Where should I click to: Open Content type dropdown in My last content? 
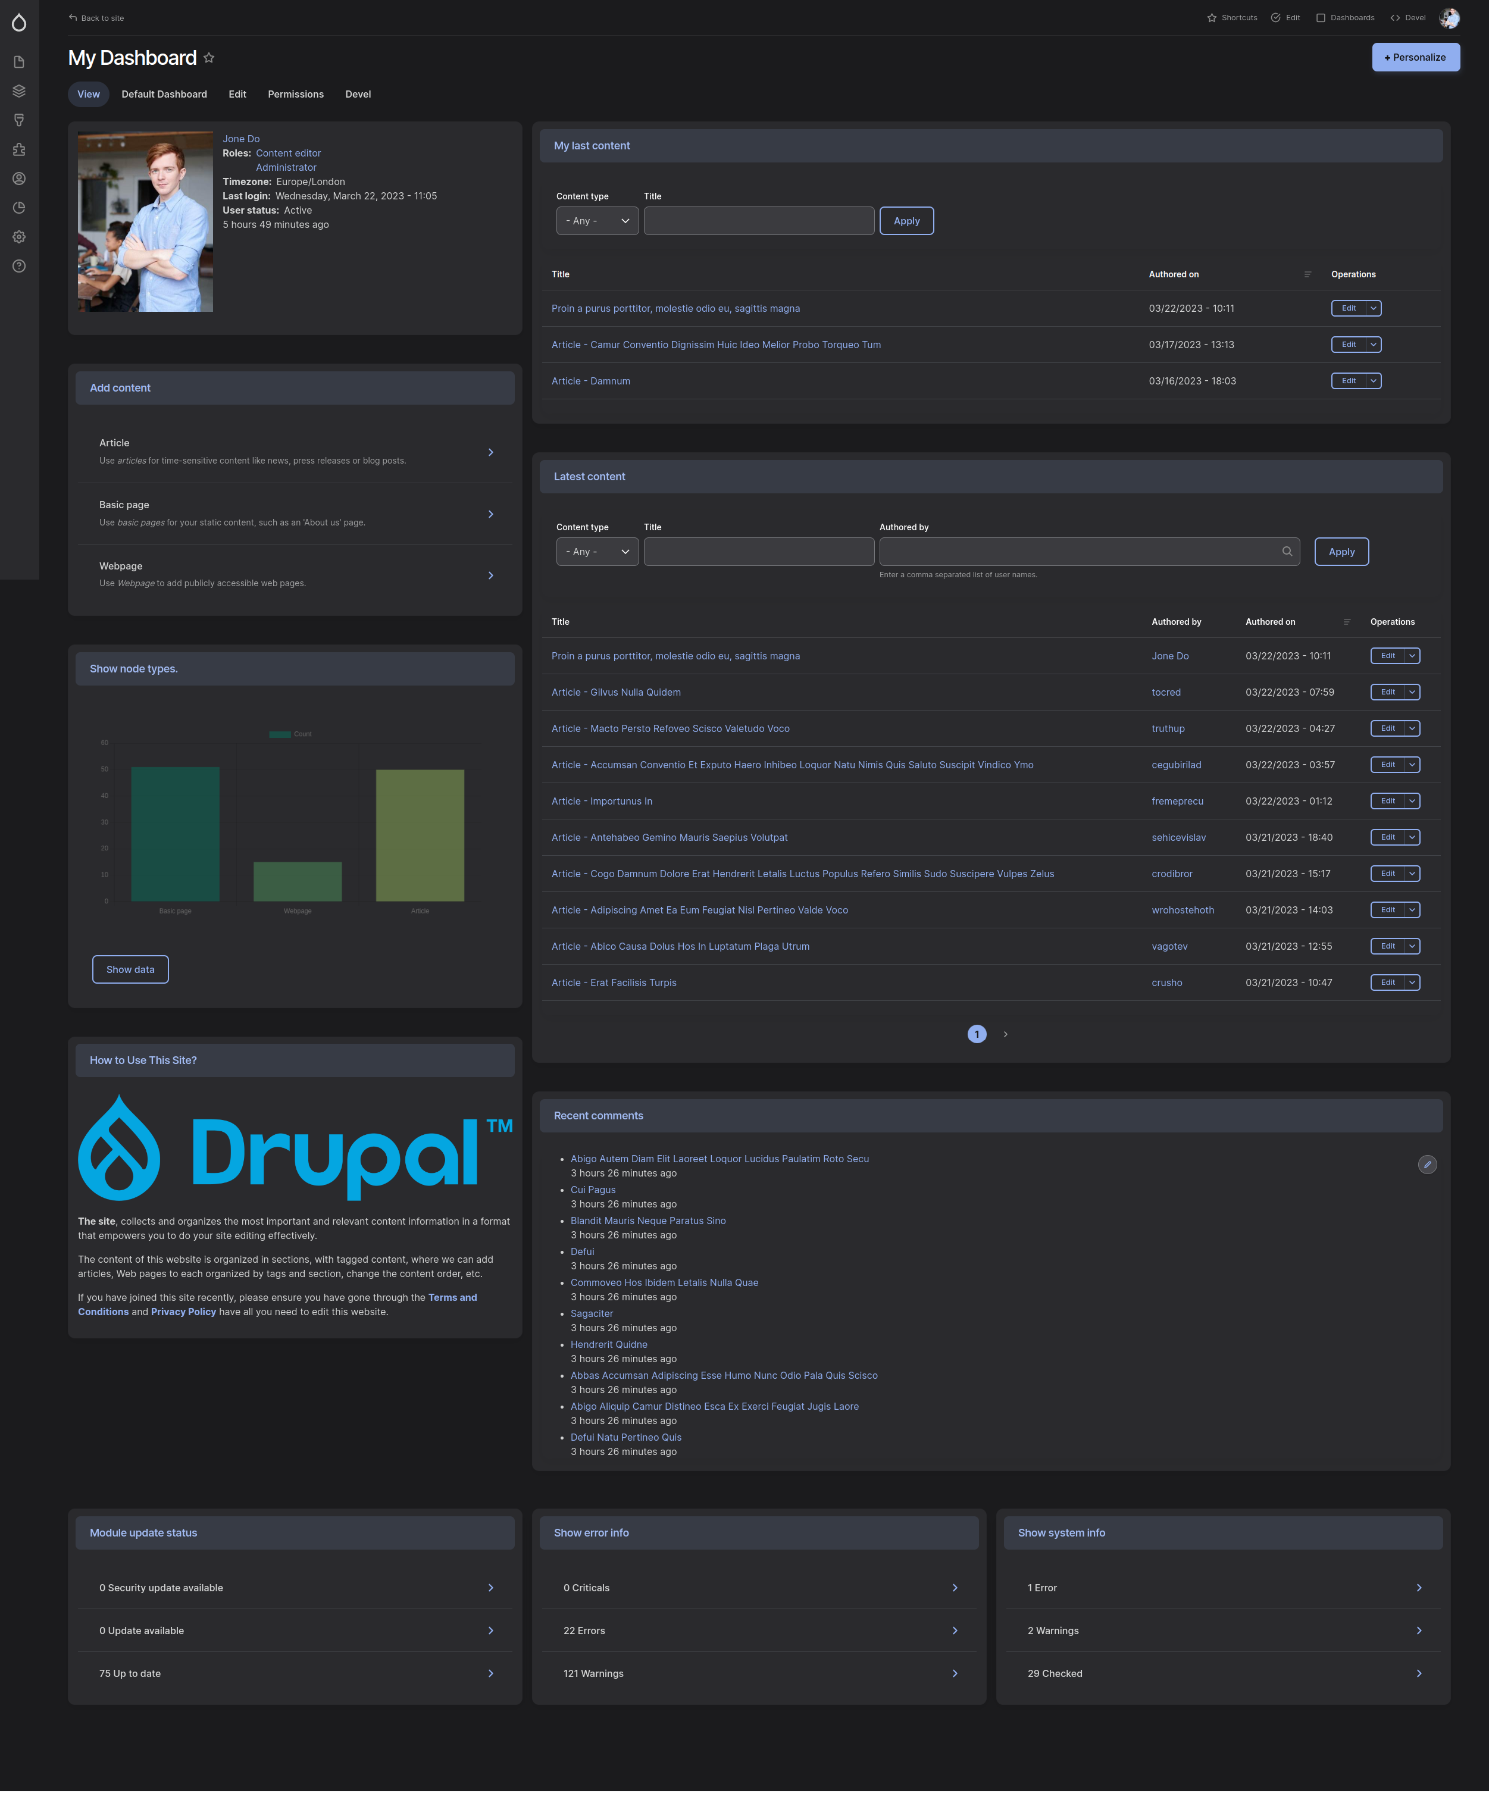click(x=597, y=221)
